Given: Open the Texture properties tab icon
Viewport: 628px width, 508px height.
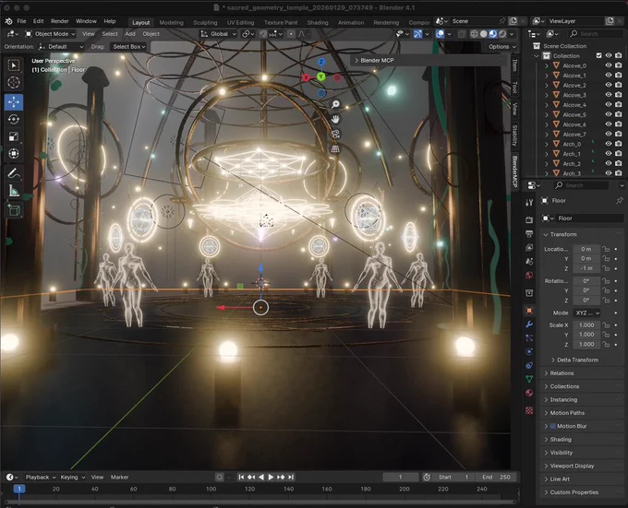Looking at the screenshot, I should (x=529, y=410).
